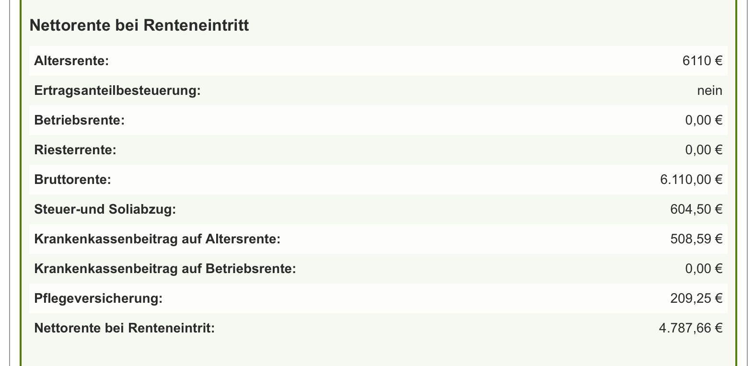Screen dimensions: 754x366
Task: Select the Ertragsanteilbesteuerung label
Action: (x=117, y=91)
